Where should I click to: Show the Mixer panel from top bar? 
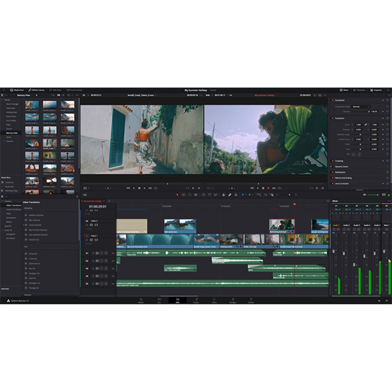342,90
